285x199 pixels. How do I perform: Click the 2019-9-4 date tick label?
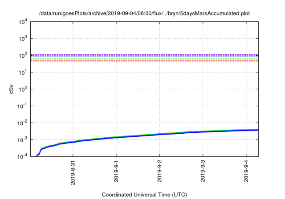point(246,171)
